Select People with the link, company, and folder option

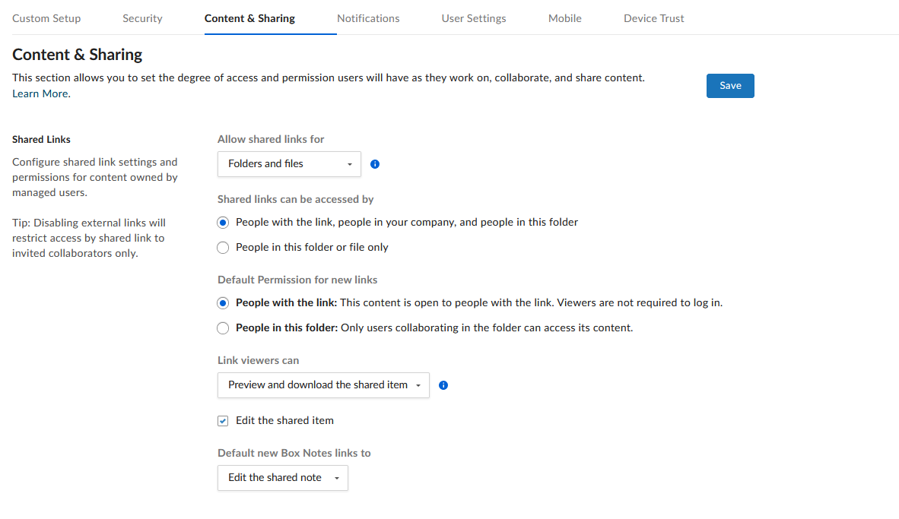click(x=223, y=223)
